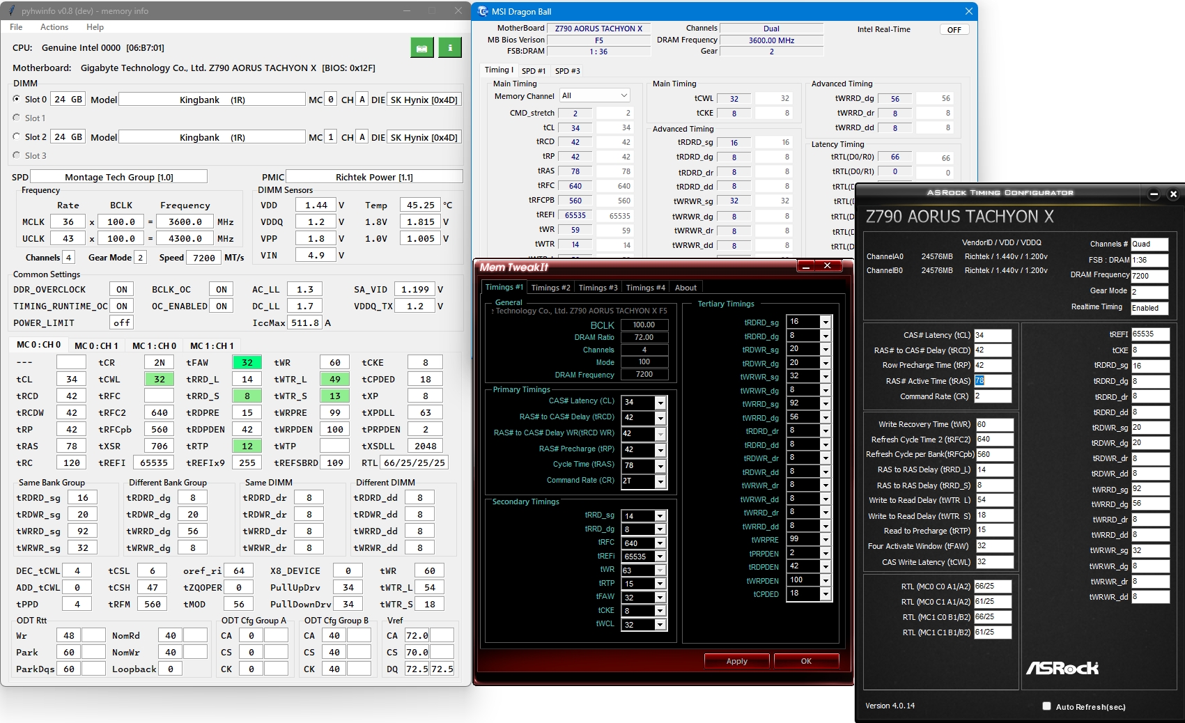Open the Cycle Time (tRAS) dropdown in Mem TweakIt
The image size is (1185, 723).
(660, 465)
